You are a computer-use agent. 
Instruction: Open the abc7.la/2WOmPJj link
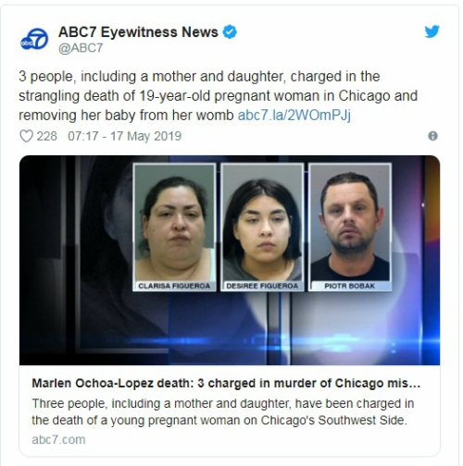294,116
